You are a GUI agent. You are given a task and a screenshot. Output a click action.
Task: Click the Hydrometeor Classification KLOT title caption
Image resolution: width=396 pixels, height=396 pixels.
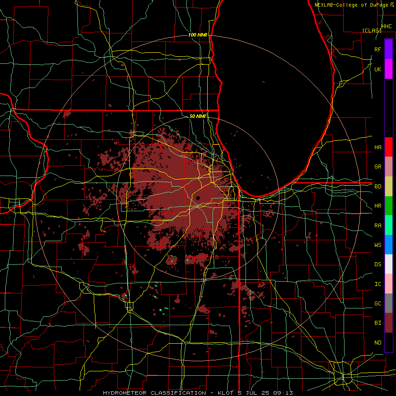[198, 393]
